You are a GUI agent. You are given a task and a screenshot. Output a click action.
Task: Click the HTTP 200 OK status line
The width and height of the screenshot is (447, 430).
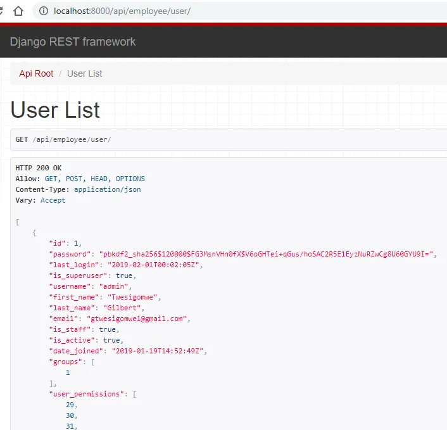[39, 168]
